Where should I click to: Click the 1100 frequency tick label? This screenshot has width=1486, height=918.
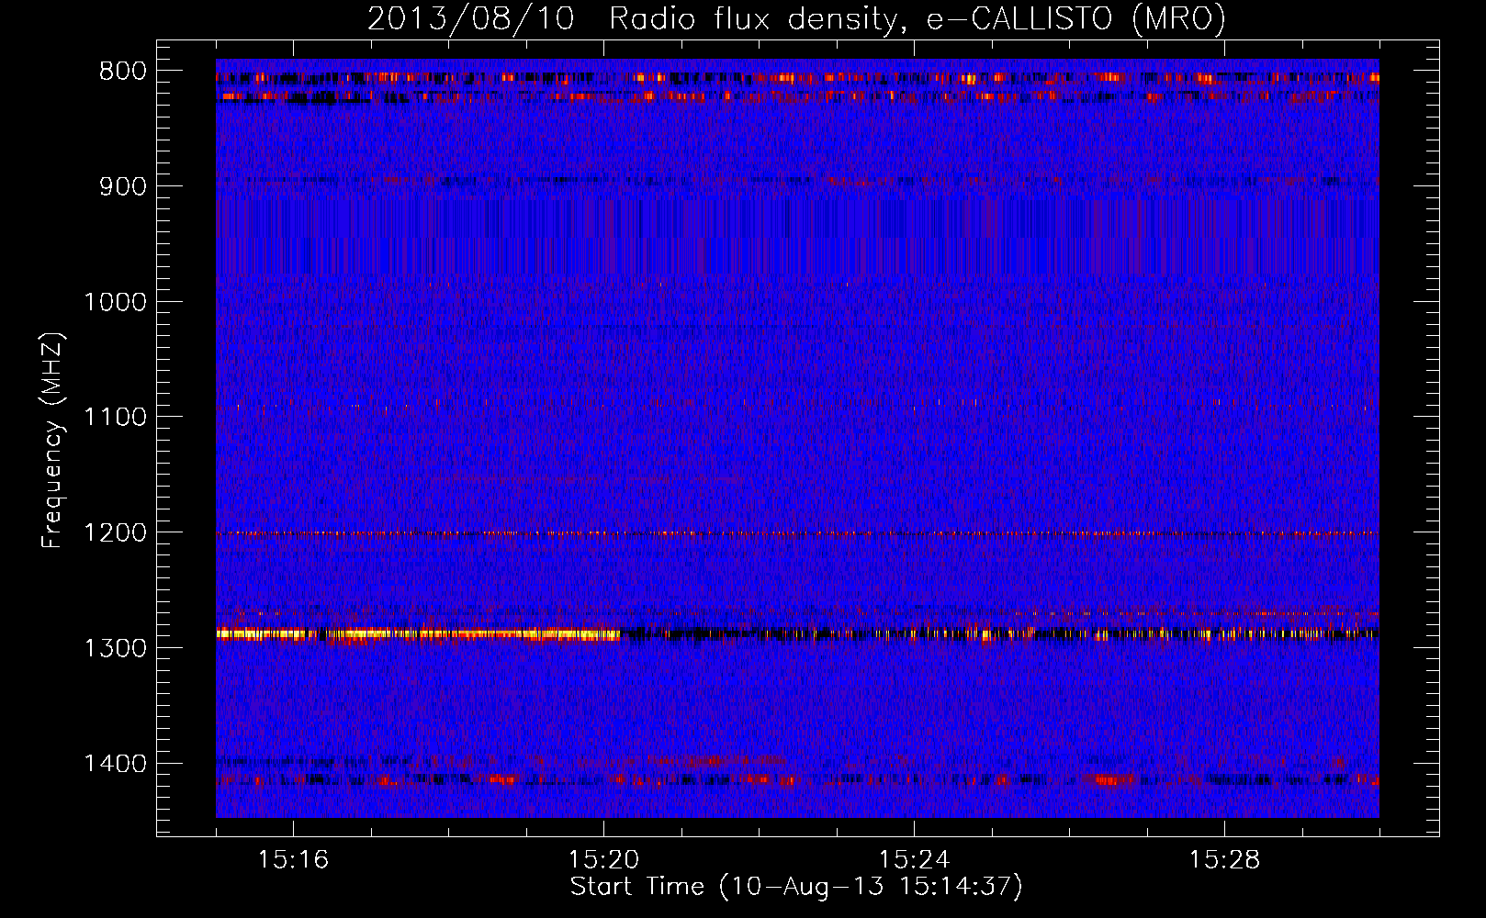click(116, 418)
